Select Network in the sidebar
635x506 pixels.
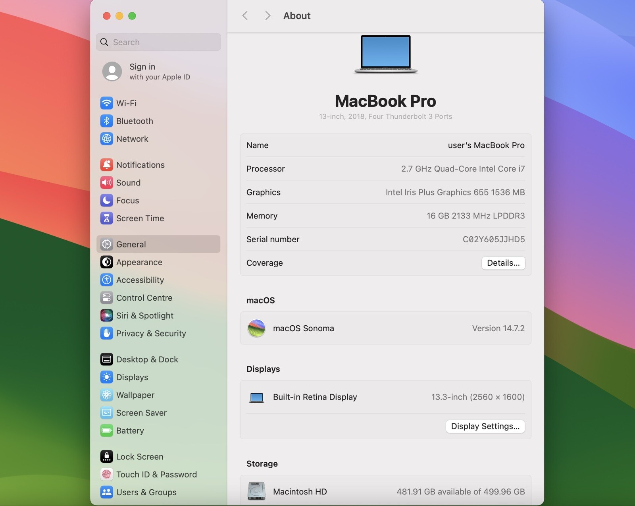click(158, 139)
